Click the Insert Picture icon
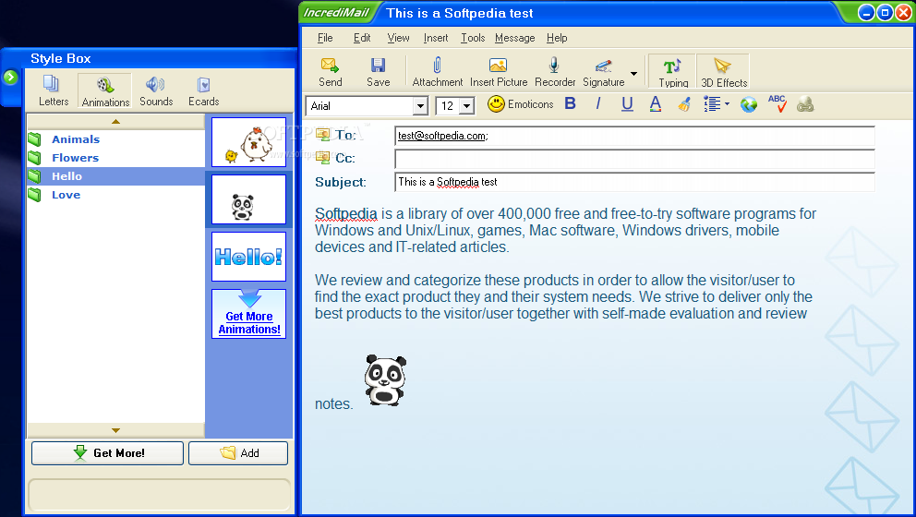Screen dimensions: 916x517 (499, 72)
